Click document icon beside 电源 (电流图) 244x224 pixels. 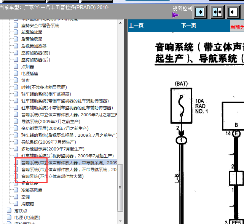click(9, 217)
